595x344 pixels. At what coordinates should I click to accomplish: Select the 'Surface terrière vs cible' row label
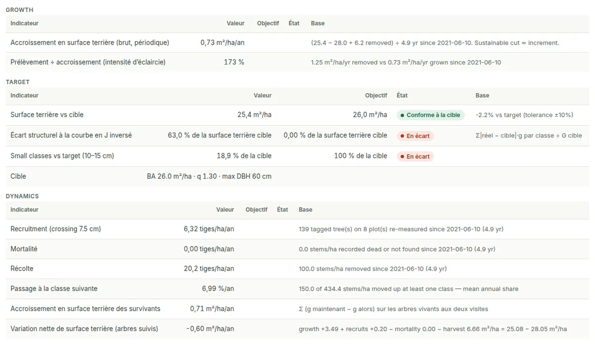click(x=47, y=115)
